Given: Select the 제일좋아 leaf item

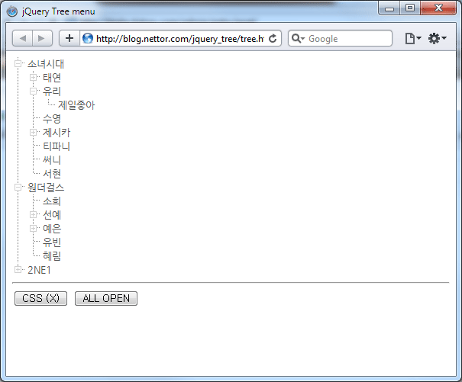Looking at the screenshot, I should click(76, 105).
